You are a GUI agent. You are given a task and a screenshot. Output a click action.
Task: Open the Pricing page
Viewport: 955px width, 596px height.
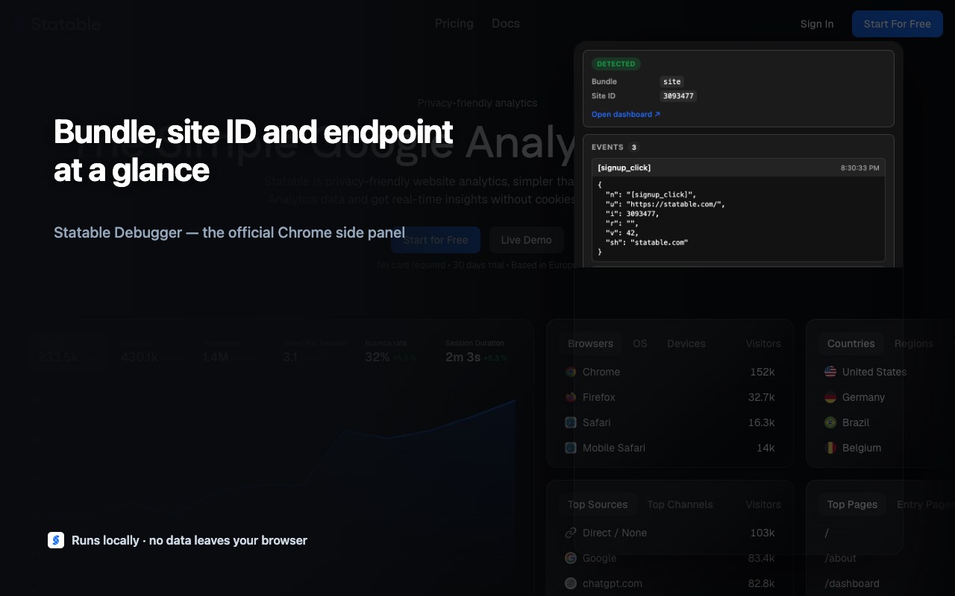[454, 23]
